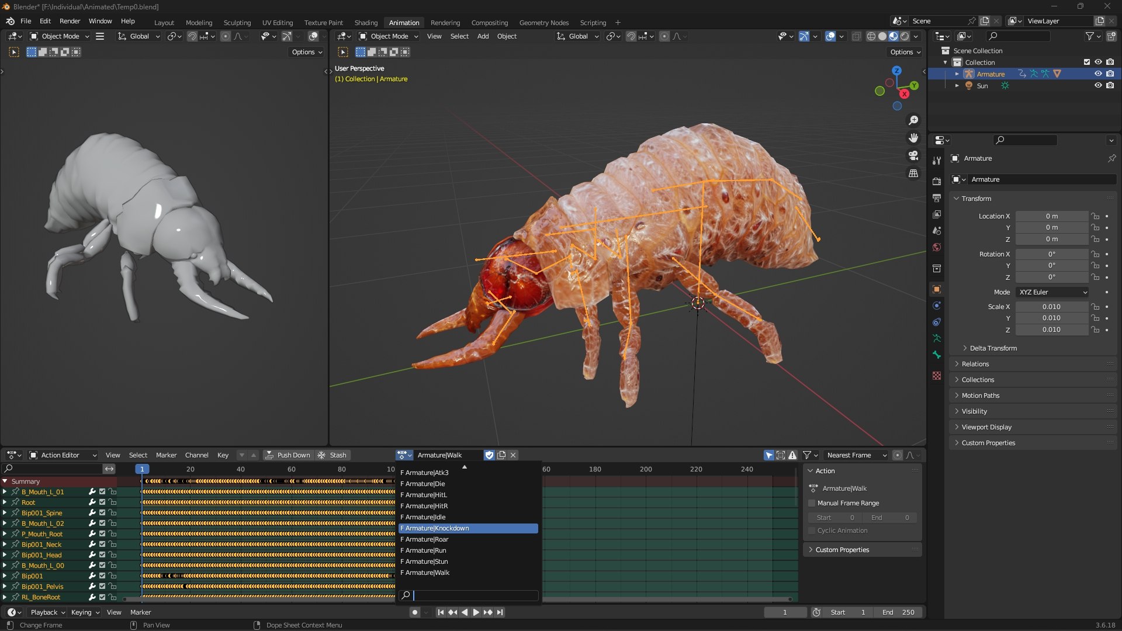Select Armature|Knockdown action from list
The image size is (1122, 631).
pos(468,528)
